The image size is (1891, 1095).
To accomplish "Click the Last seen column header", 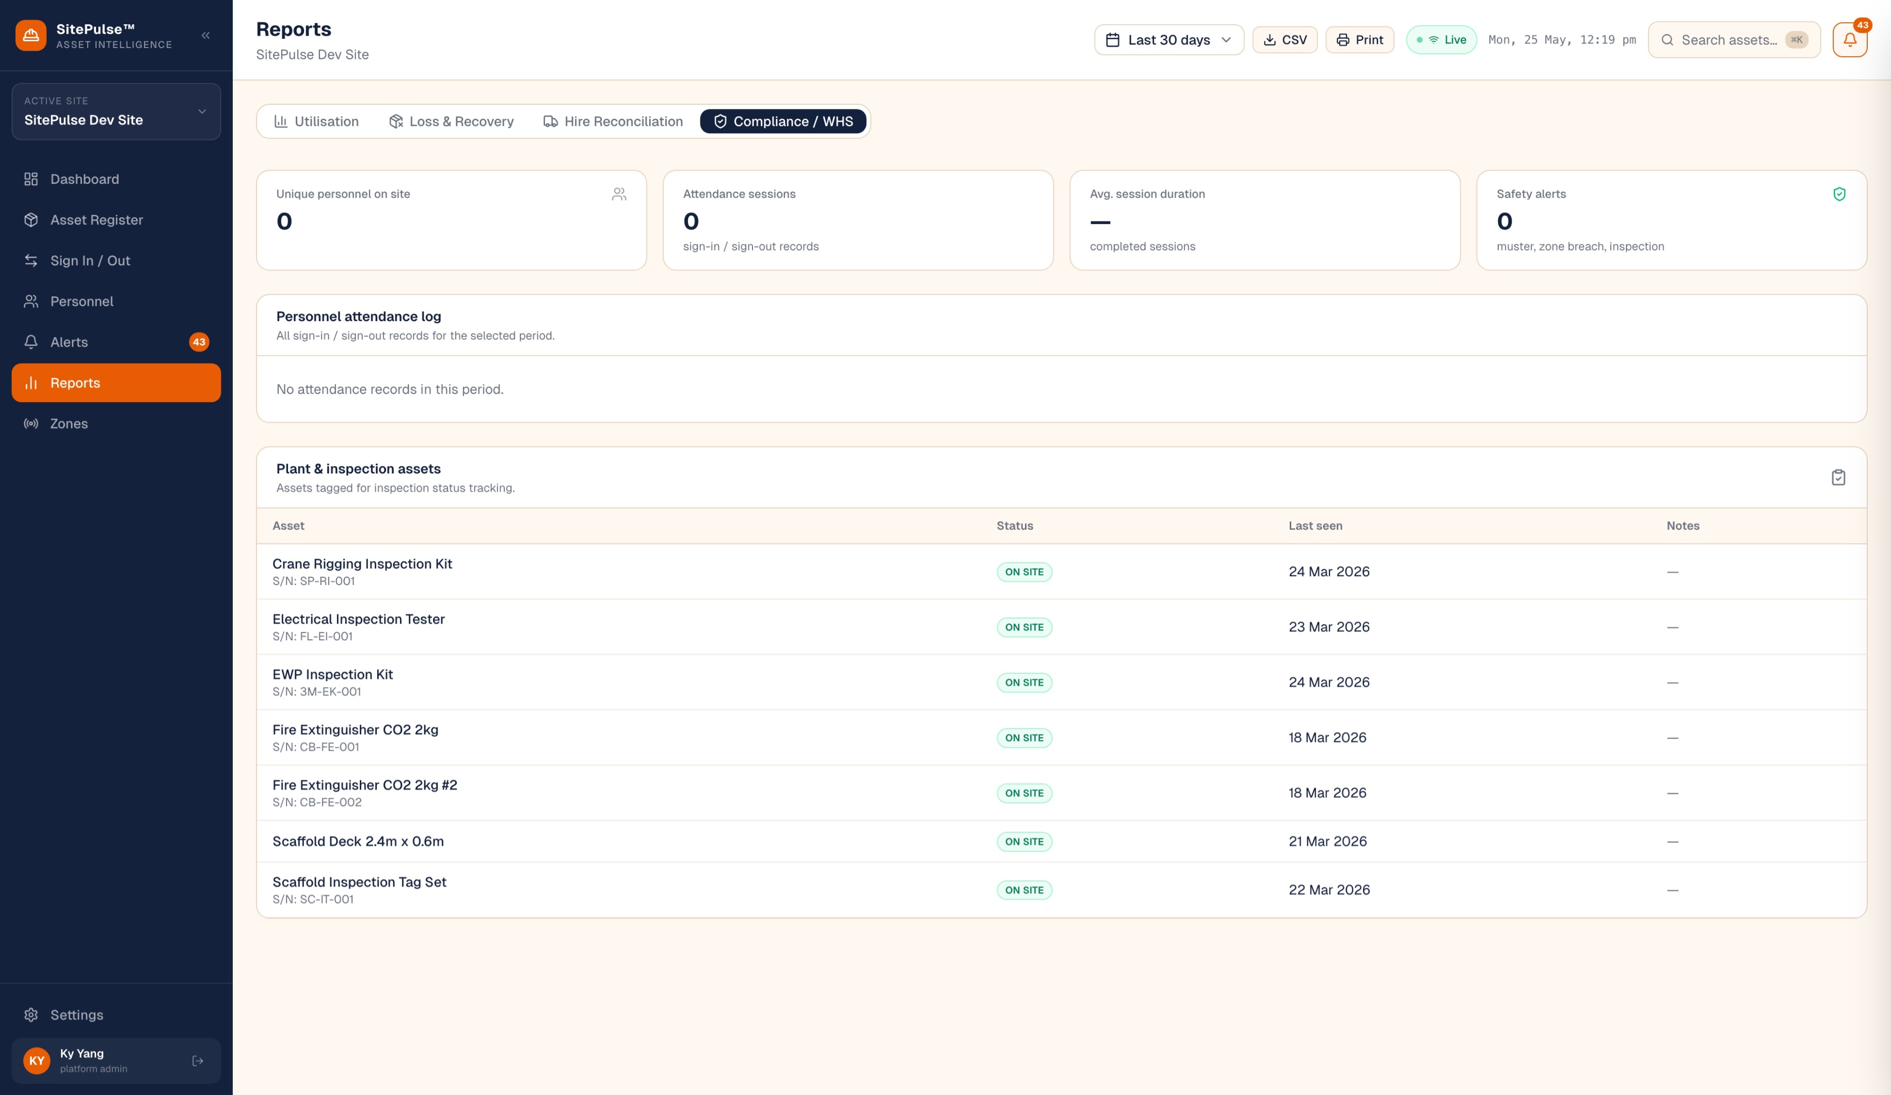I will [1316, 526].
